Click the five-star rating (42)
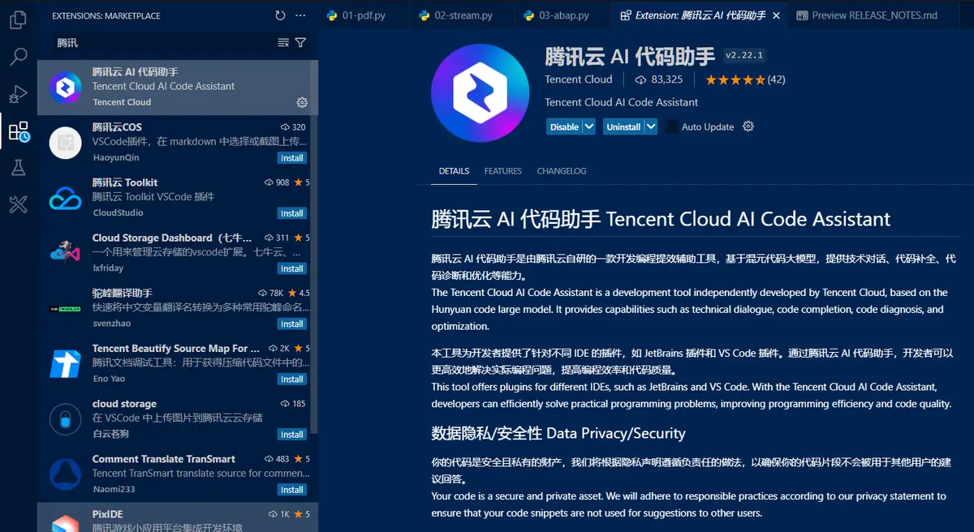The height and width of the screenshot is (532, 974). [x=744, y=79]
